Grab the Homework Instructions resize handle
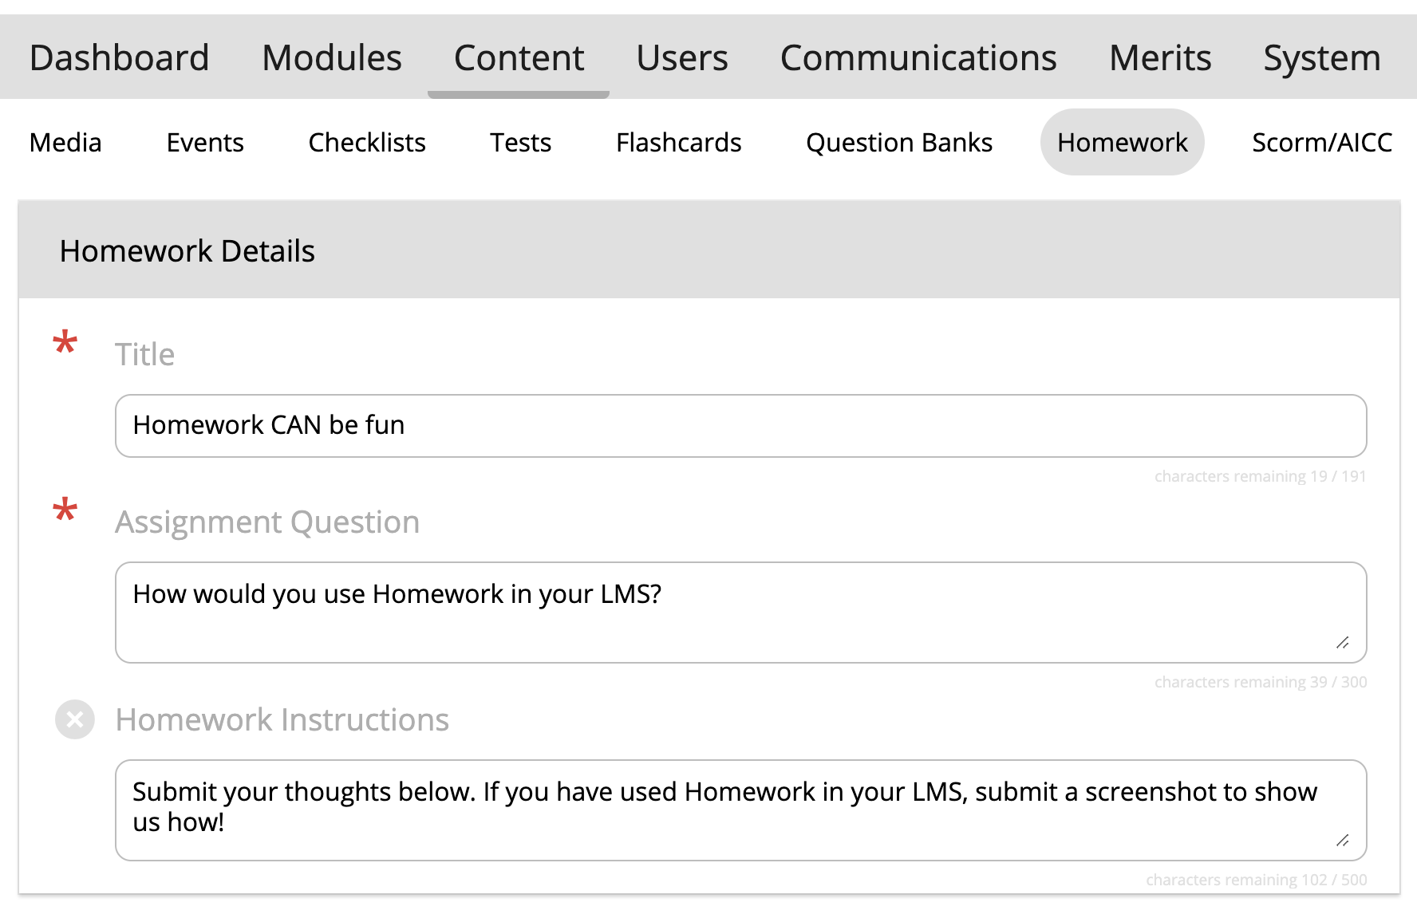 coord(1343,841)
